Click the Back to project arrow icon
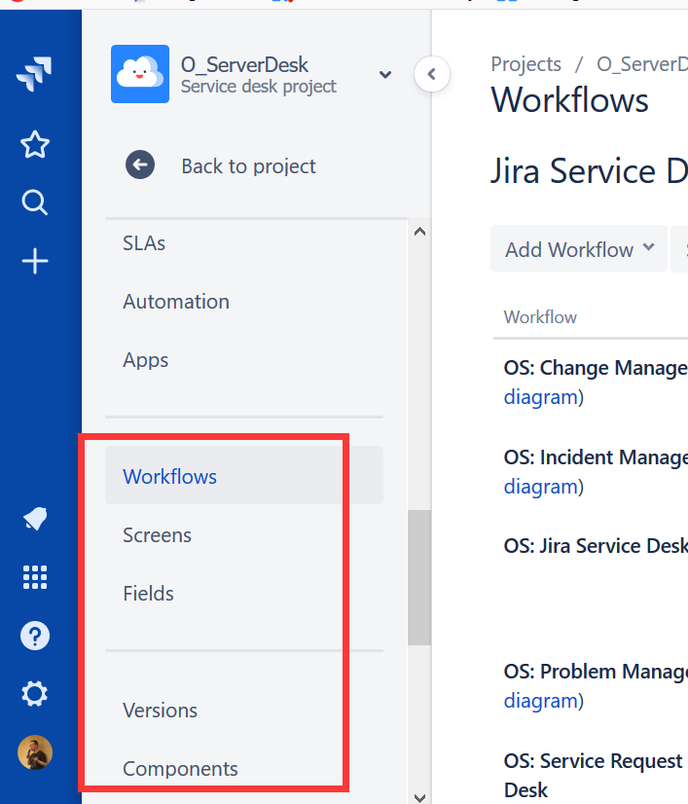 [x=140, y=164]
